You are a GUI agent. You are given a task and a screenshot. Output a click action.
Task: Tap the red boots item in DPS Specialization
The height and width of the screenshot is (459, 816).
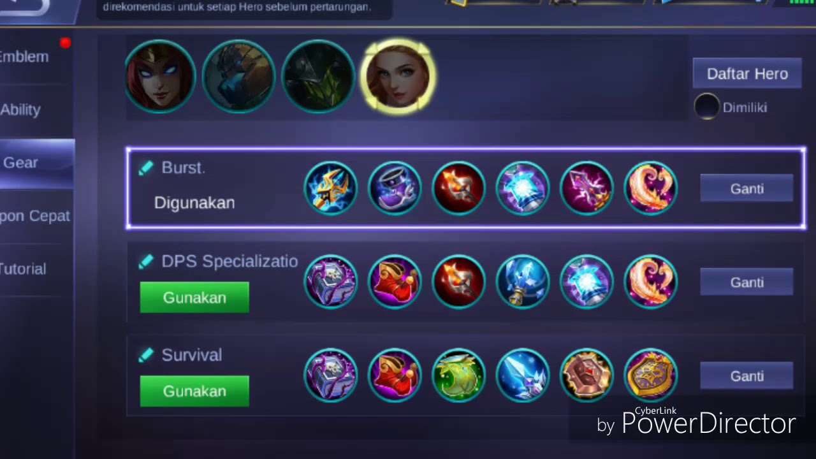395,282
